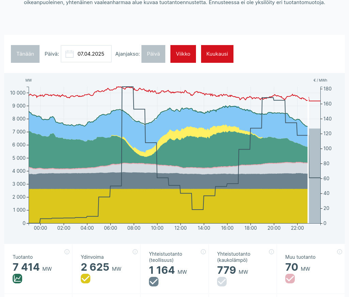Toggle Yhteistuotanto (kaukolämpö) light gray checkbox
The height and width of the screenshot is (297, 349).
(x=222, y=282)
